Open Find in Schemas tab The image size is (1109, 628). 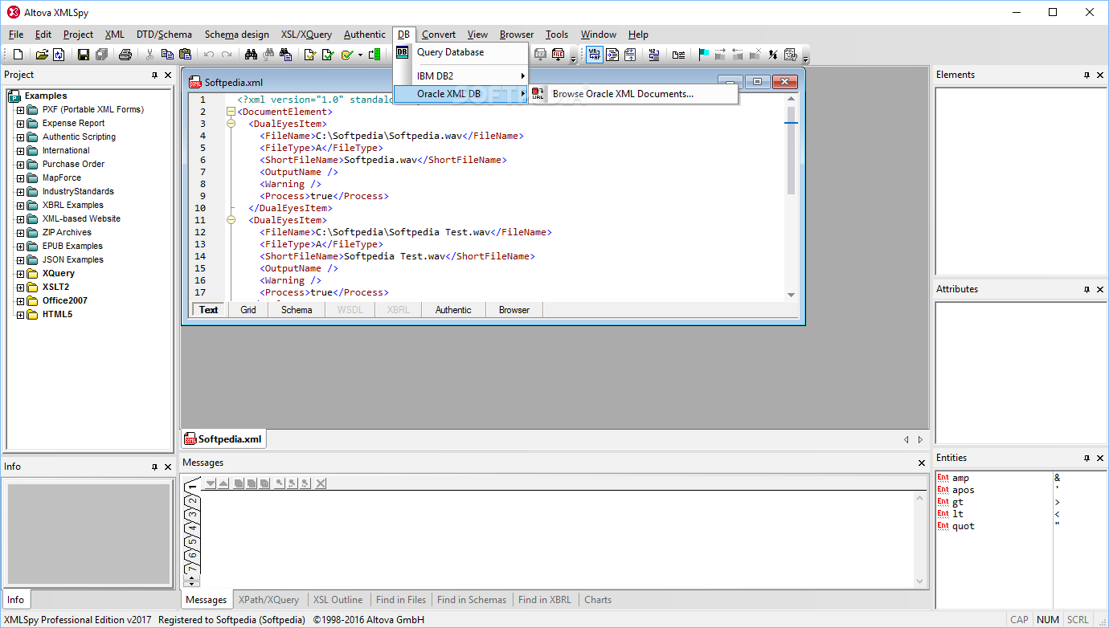(x=472, y=600)
